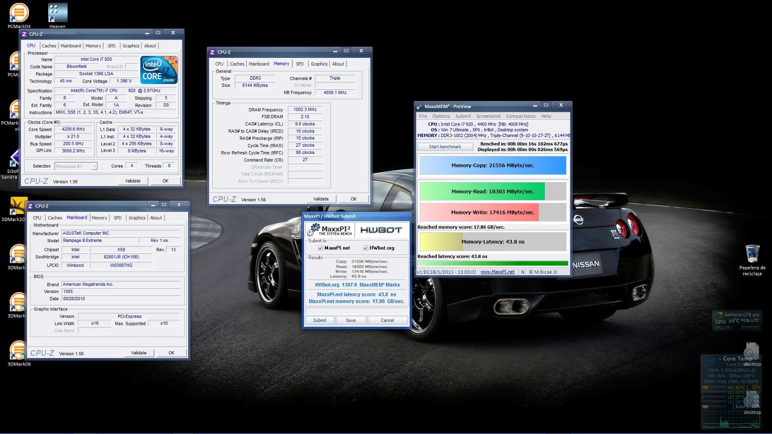772x434 pixels.
Task: Click the Start benchmark button
Action: [445, 147]
